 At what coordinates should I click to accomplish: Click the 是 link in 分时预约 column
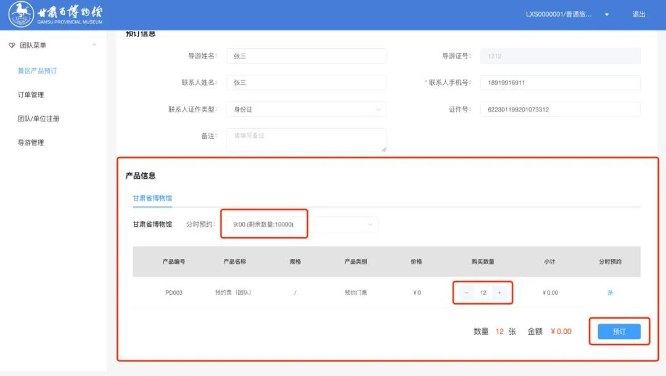(x=610, y=292)
